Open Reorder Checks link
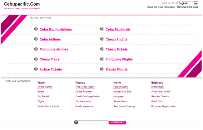 point(160,97)
